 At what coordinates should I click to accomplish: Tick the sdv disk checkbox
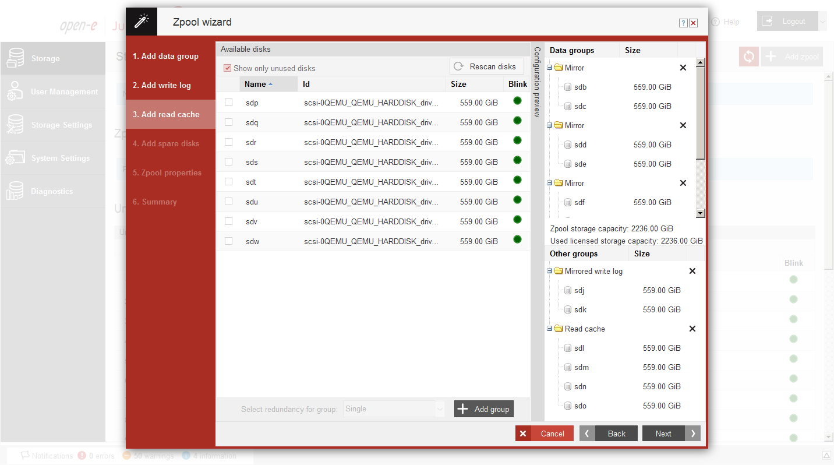[x=229, y=221]
